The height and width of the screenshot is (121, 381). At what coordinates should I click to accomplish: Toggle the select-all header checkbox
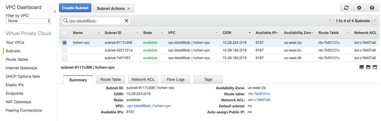pos(65,33)
